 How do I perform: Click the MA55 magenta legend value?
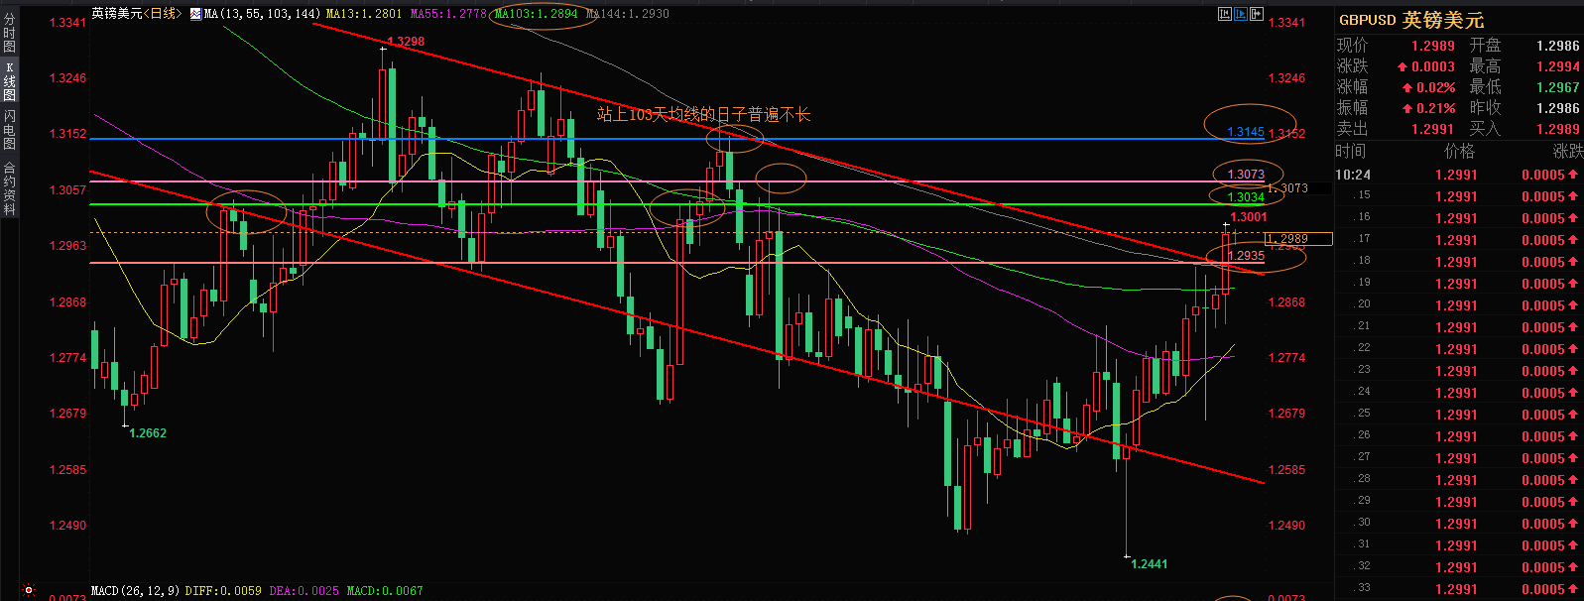click(x=448, y=14)
